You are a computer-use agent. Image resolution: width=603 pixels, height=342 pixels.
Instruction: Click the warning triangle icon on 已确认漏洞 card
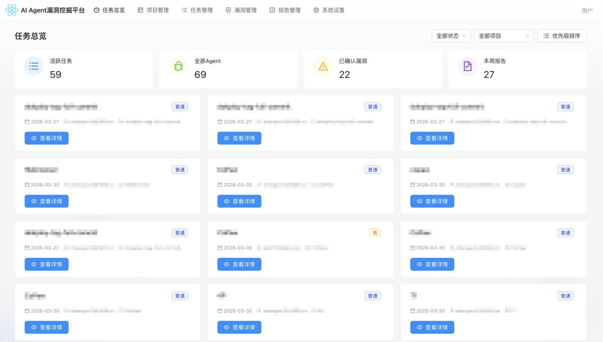[x=322, y=66]
